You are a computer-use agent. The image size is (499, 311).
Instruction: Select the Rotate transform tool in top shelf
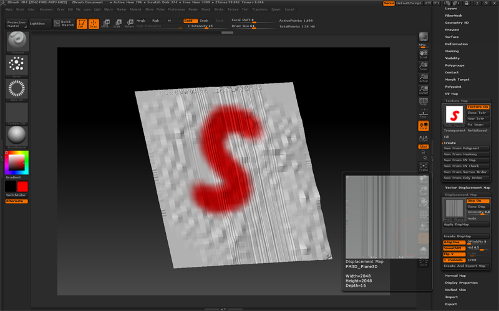pyautogui.click(x=129, y=24)
